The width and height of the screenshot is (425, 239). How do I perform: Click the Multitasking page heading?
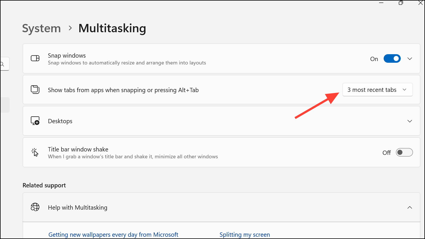tap(112, 28)
